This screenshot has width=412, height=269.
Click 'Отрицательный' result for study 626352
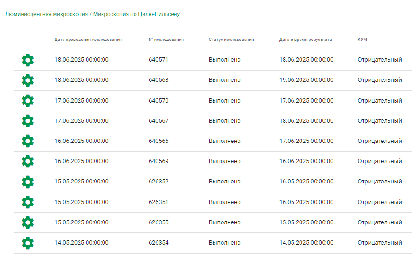click(x=380, y=182)
